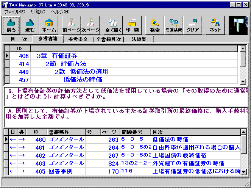Click the application icon in title bar
This screenshot has width=251, height=188.
click(x=5, y=5)
